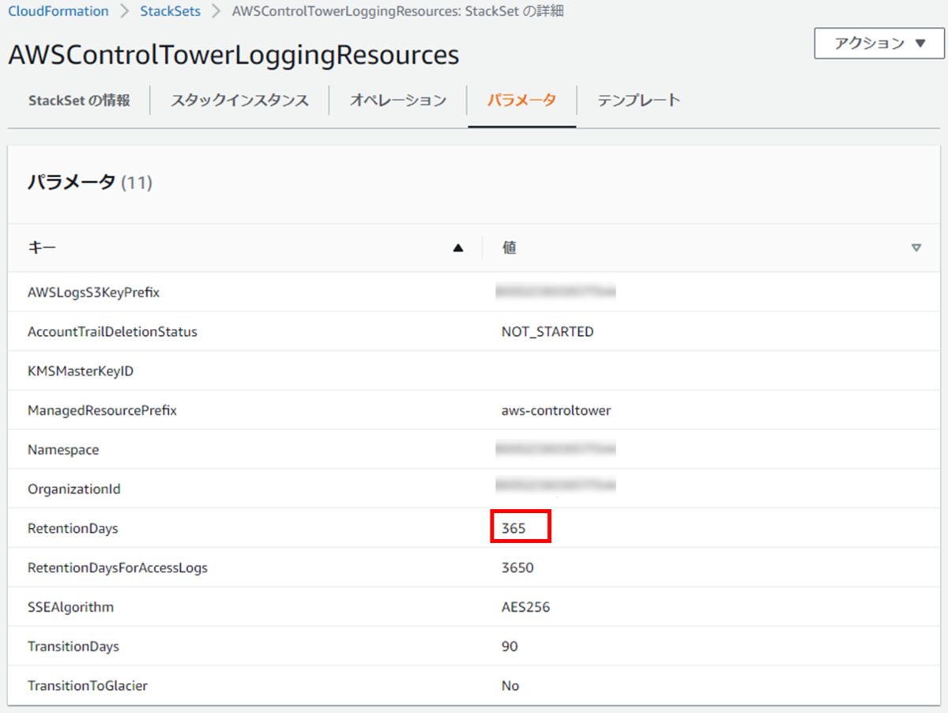This screenshot has height=713, width=948.
Task: Open the オペレーション tab
Action: pyautogui.click(x=398, y=100)
